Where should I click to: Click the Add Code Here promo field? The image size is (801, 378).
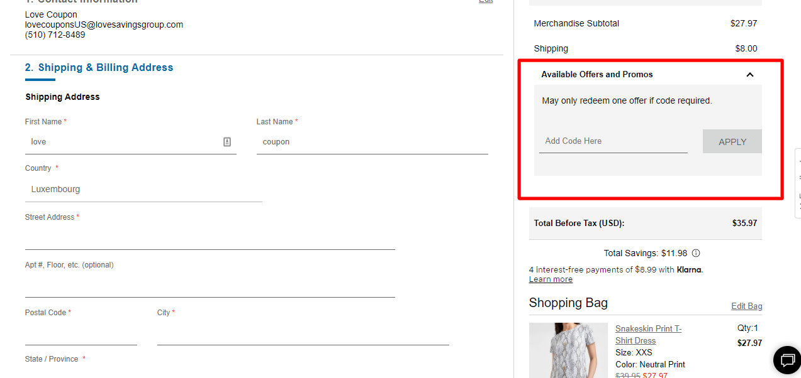click(x=613, y=141)
